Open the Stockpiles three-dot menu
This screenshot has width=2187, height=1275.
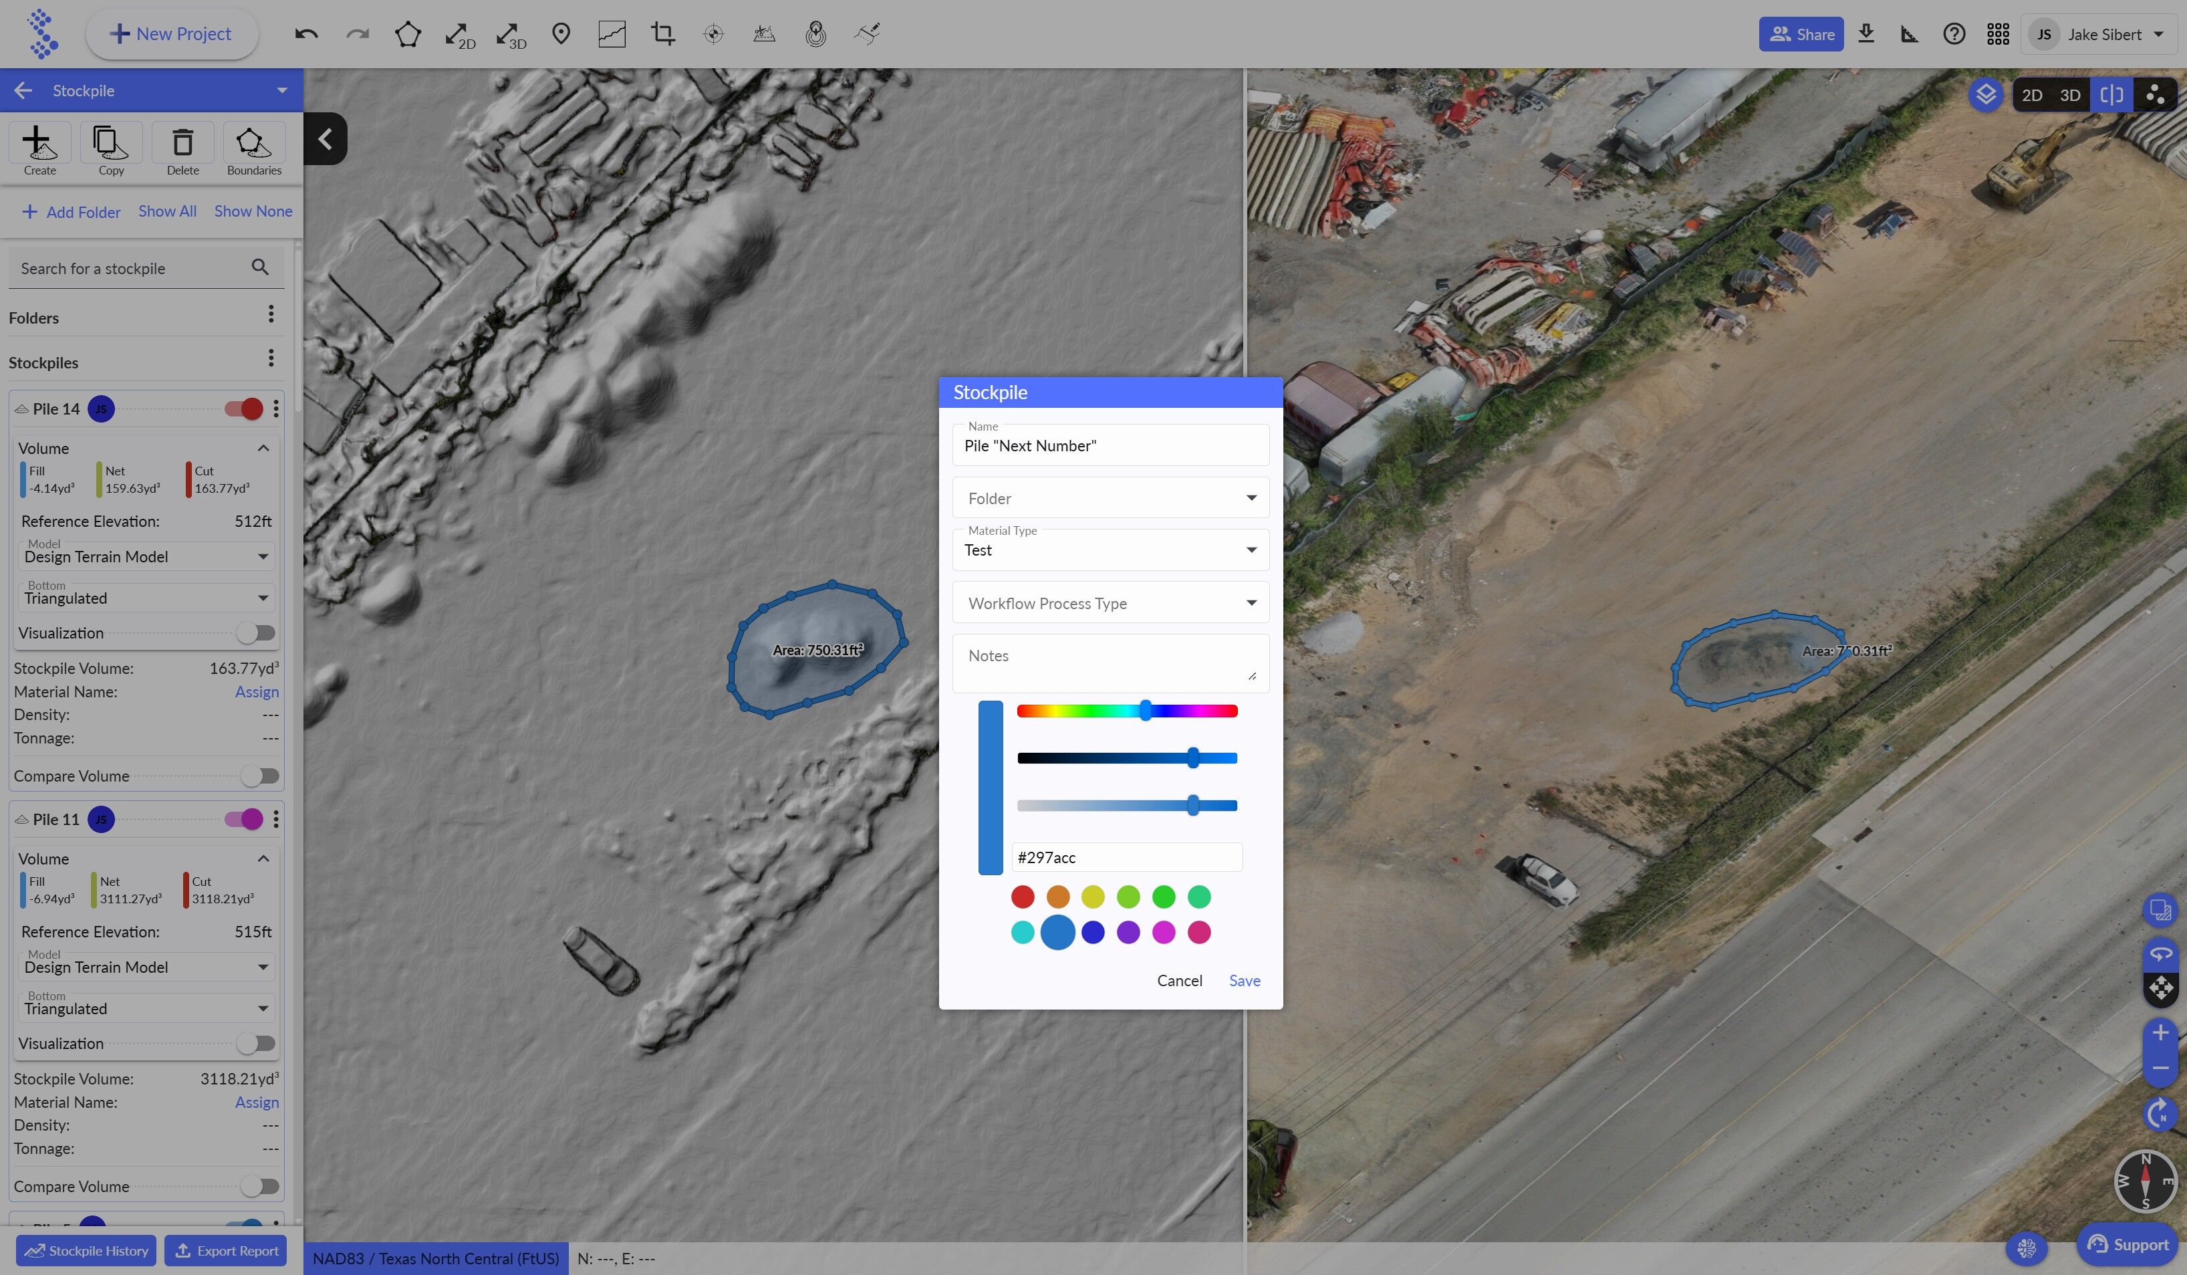tap(271, 358)
